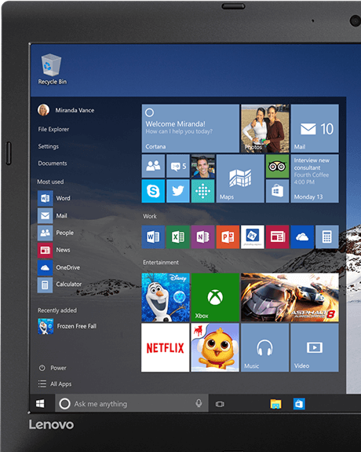Launch the PowerPoint tile in Work group
Image resolution: width=361 pixels, height=452 pixels.
228,237
